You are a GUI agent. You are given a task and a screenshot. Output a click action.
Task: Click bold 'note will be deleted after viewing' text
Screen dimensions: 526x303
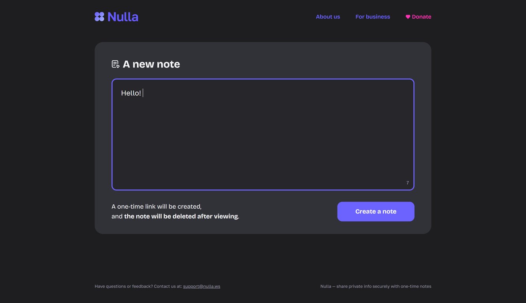(x=181, y=216)
